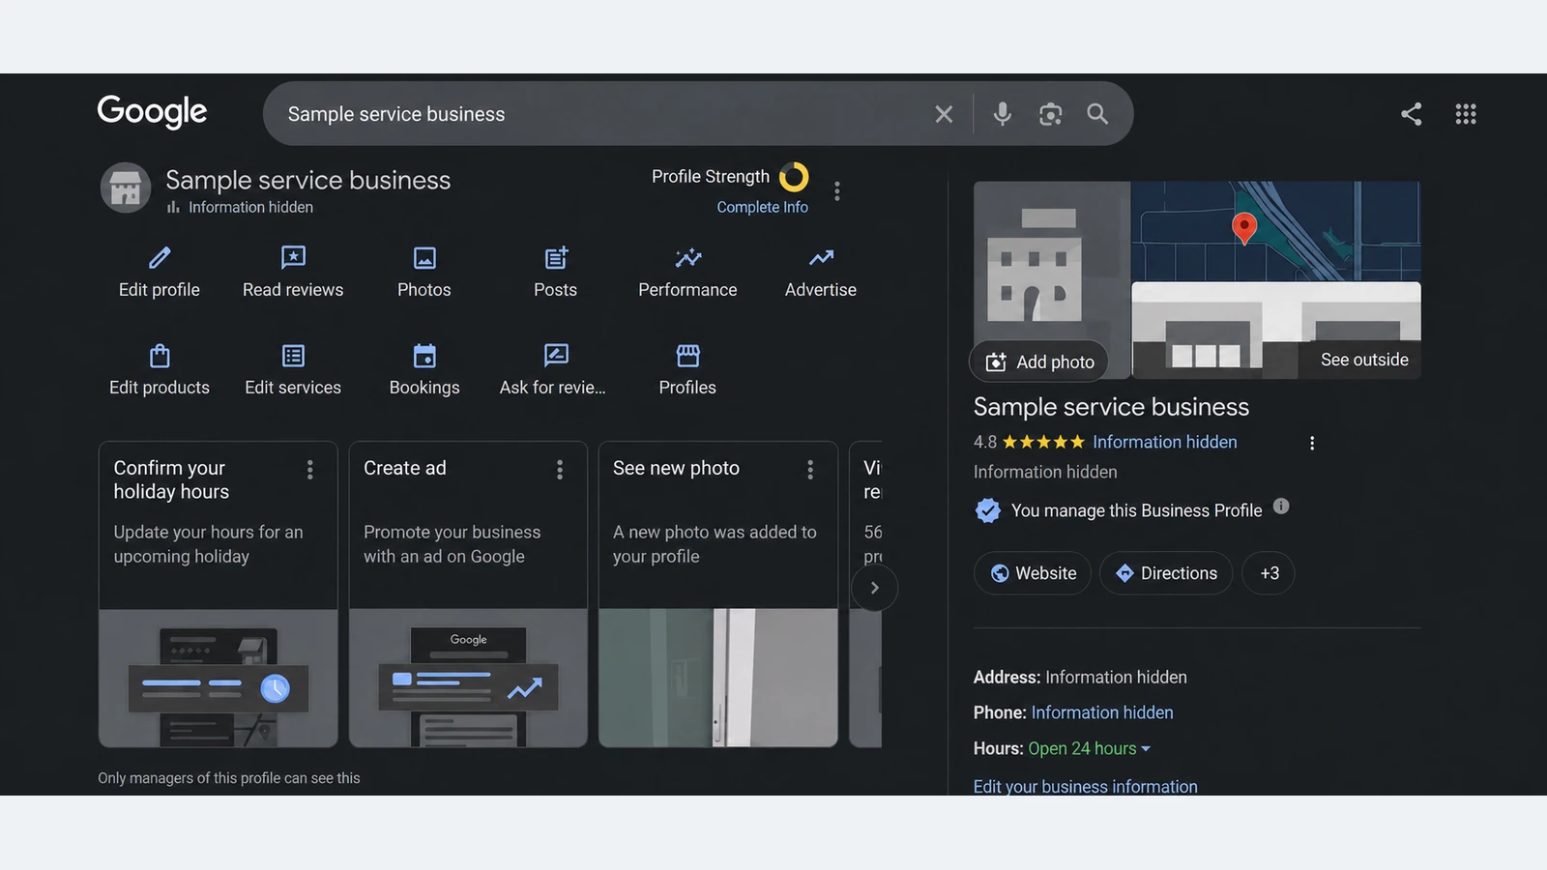
Task: Go to the Google logo homepage
Action: pyautogui.click(x=152, y=111)
